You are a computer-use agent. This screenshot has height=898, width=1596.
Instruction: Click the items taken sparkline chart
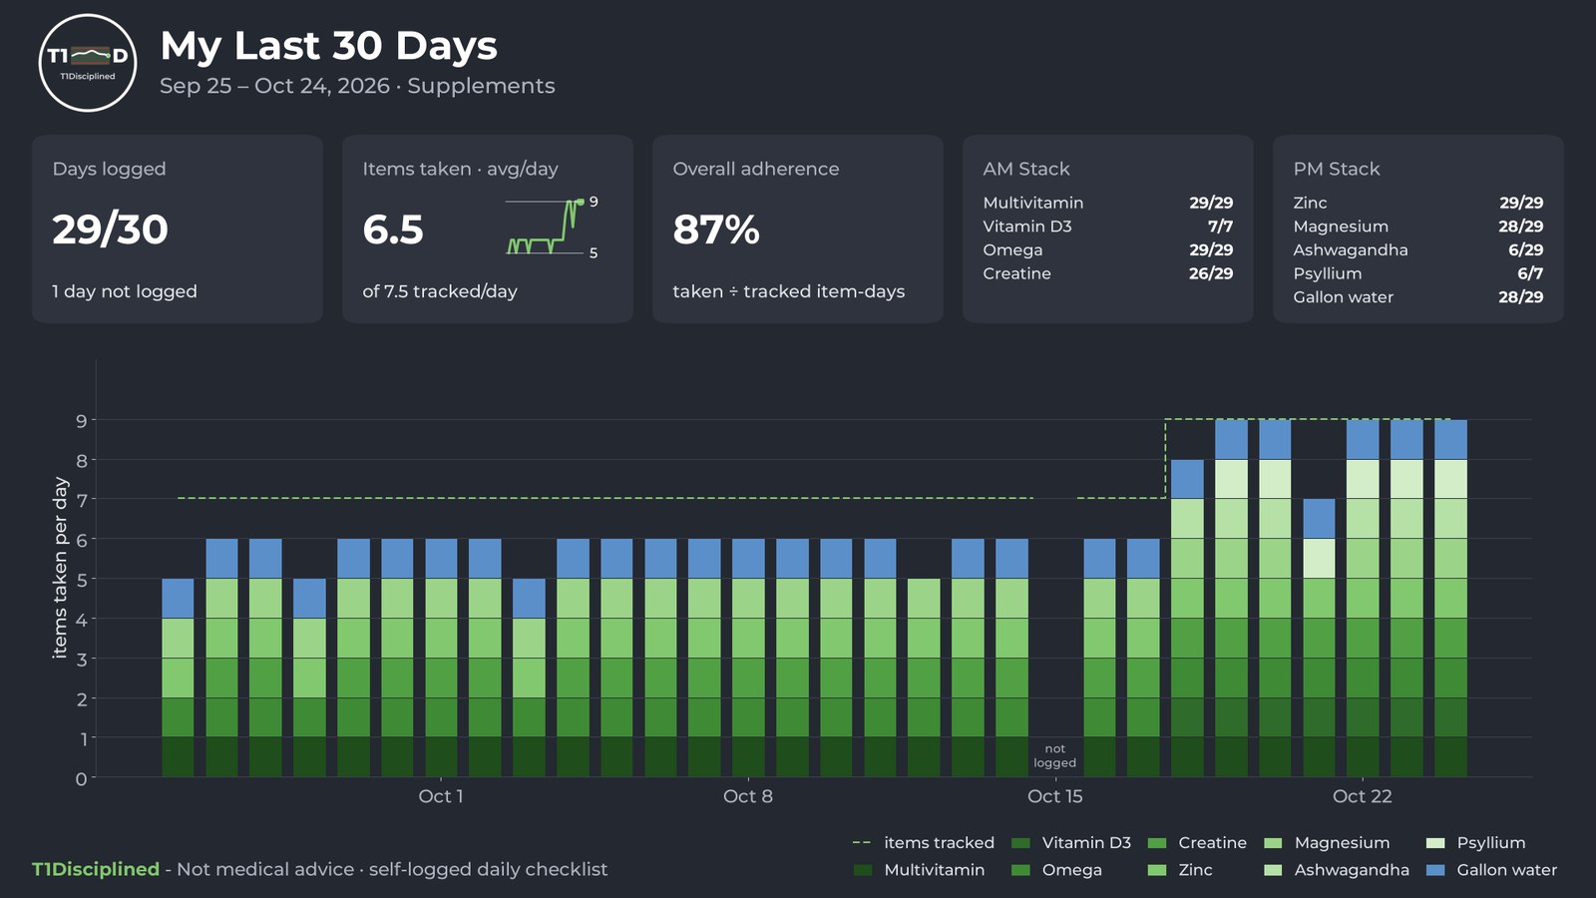tap(545, 227)
